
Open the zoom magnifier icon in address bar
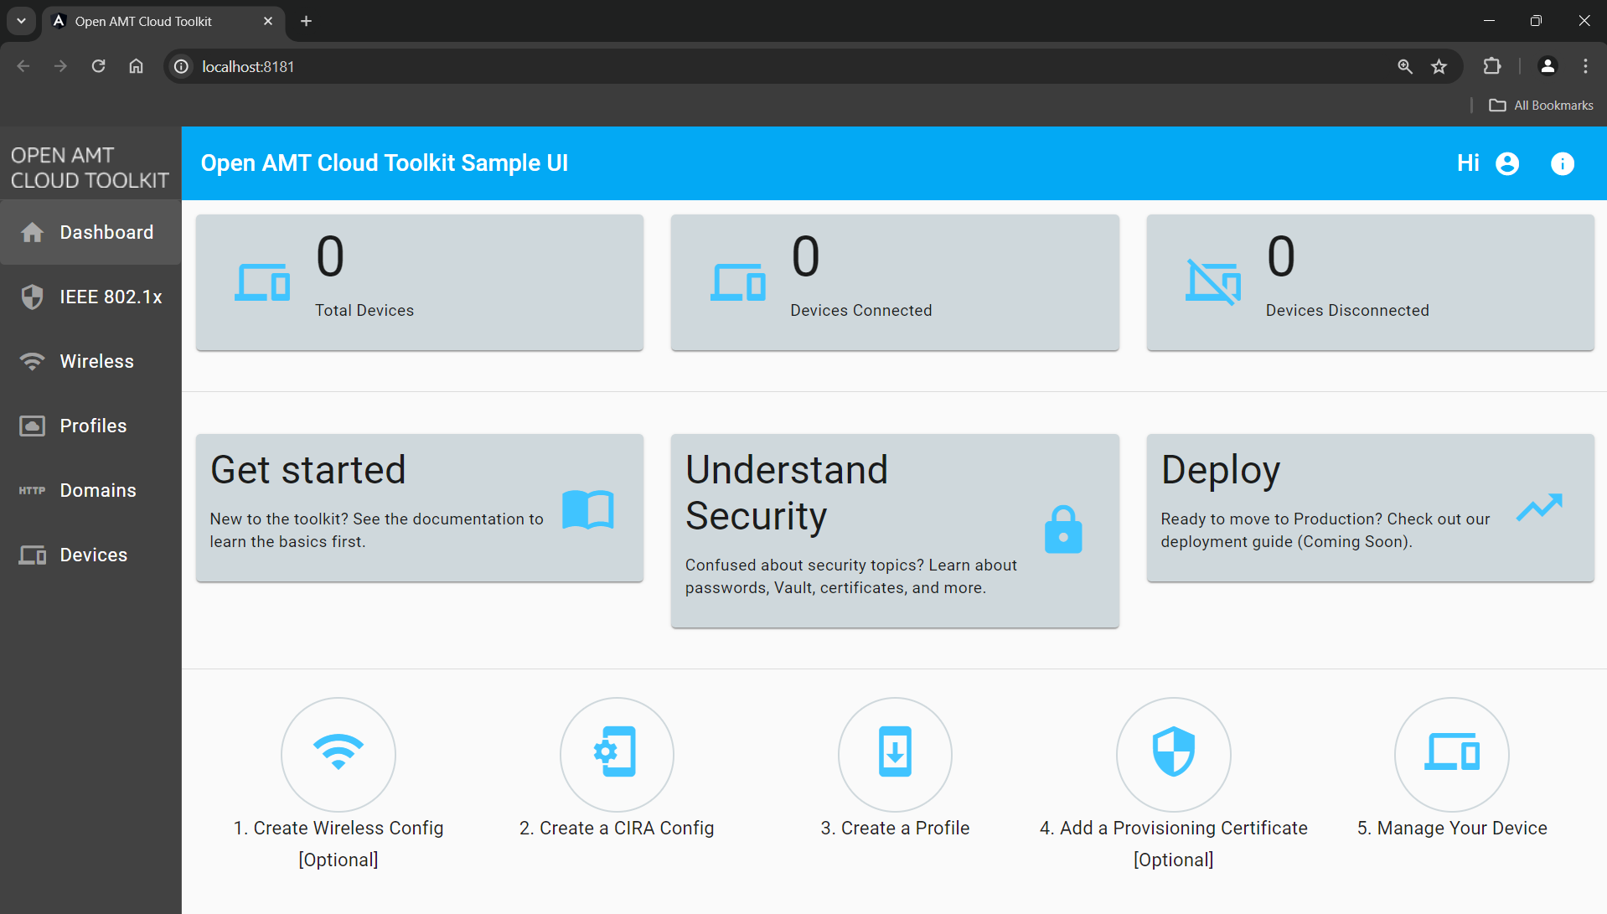tap(1405, 66)
